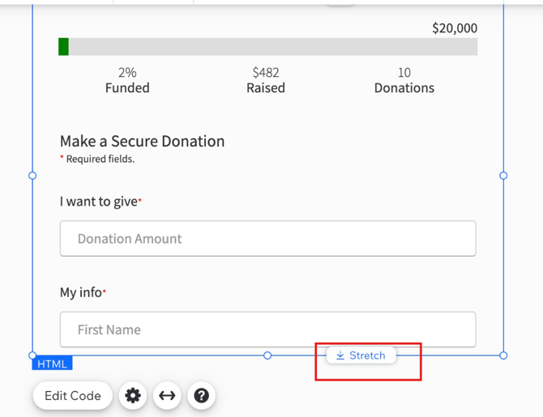
Task: Select the right-middle resize handle
Action: point(503,175)
